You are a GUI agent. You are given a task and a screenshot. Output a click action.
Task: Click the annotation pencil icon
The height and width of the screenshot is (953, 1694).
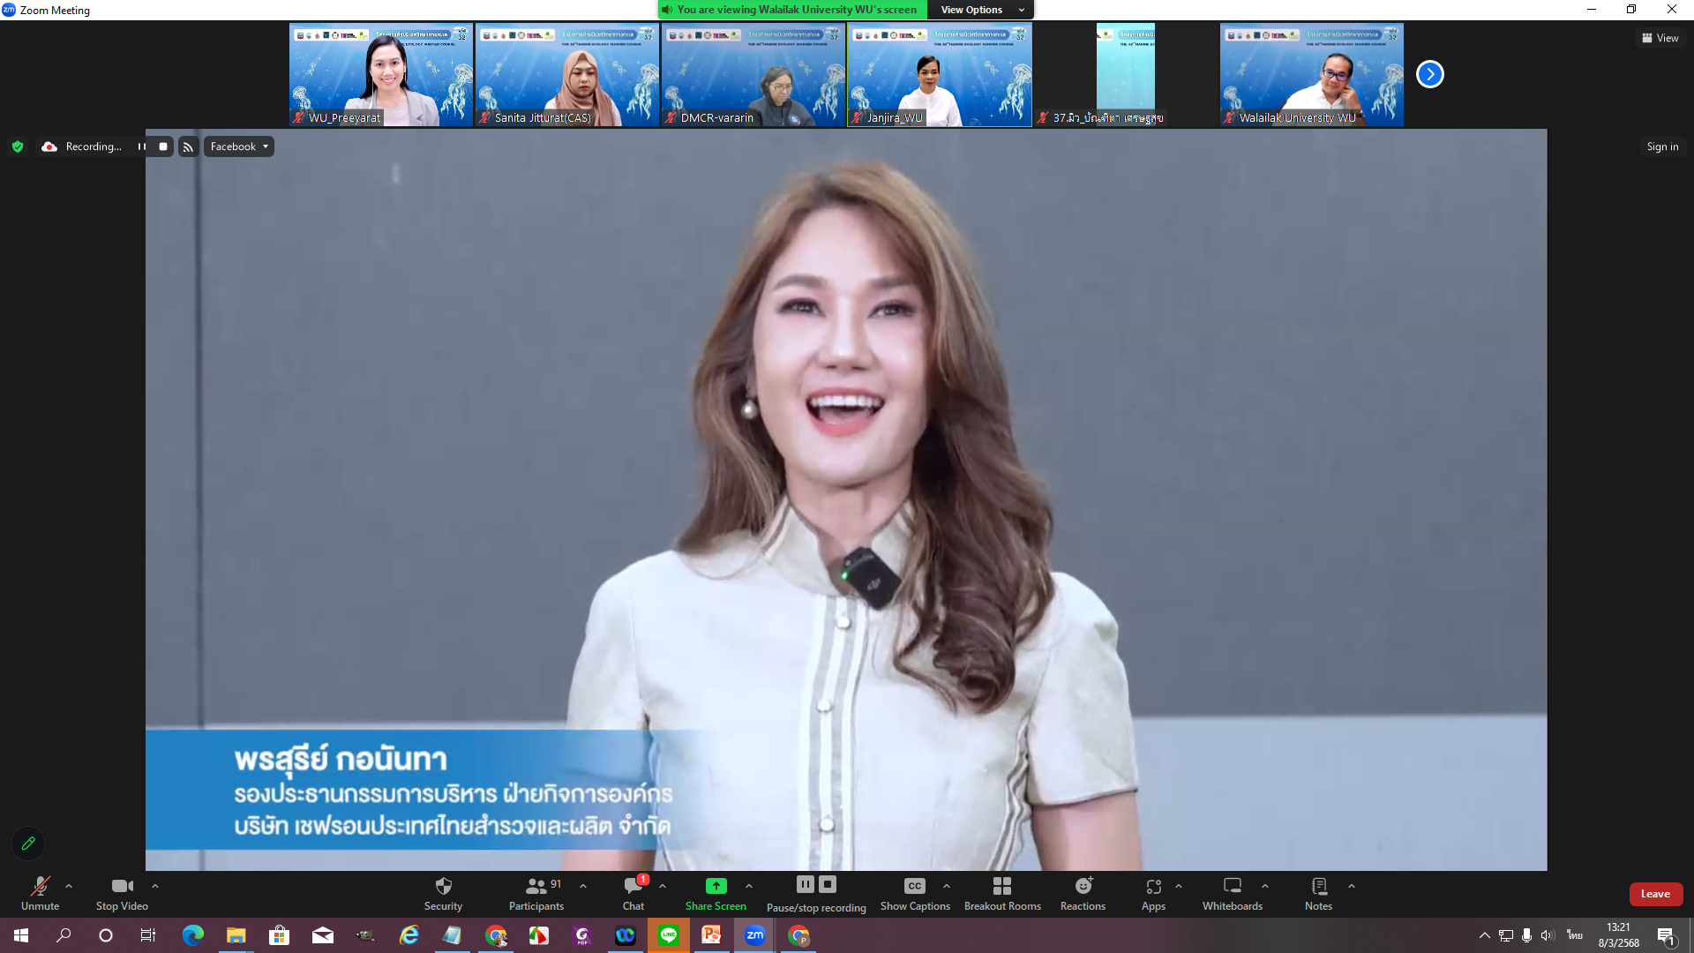28,844
